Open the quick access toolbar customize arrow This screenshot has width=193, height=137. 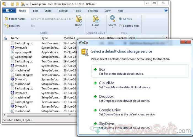27,5
